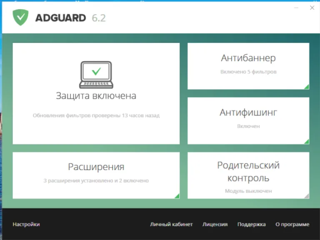
Task: Click '3 расширения установлено и 2 включено'
Action: (x=96, y=181)
